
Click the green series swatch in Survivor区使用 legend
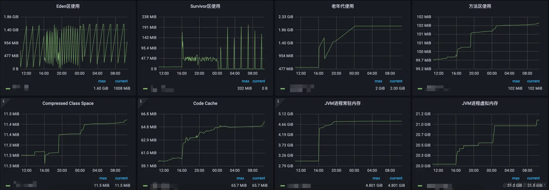click(x=145, y=89)
